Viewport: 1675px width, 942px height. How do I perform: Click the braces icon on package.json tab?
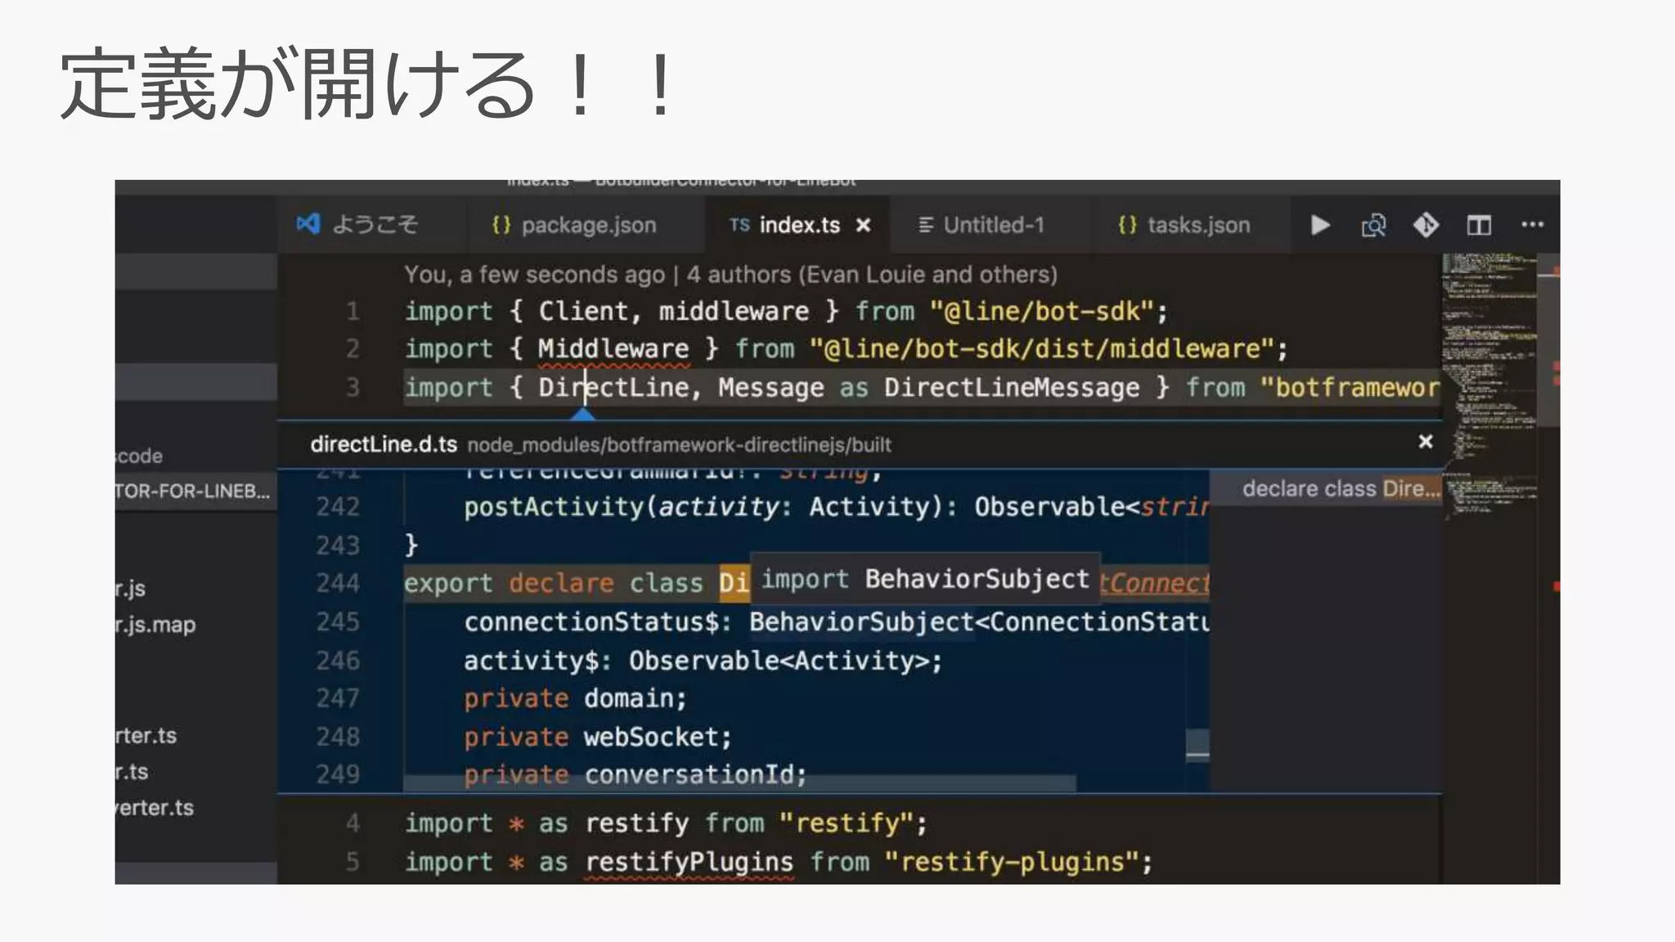click(501, 225)
